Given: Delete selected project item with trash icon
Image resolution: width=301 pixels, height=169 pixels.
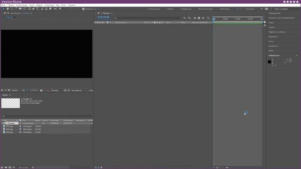Looking at the screenshot, I should point(33,168).
